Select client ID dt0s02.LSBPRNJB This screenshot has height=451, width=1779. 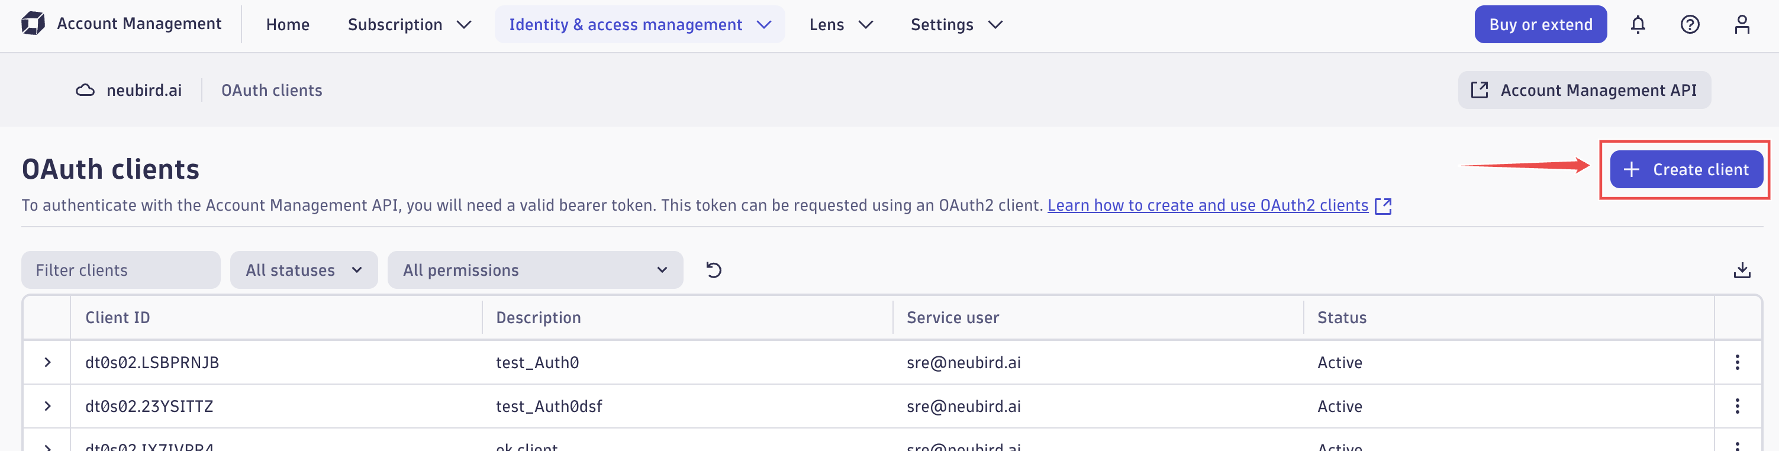click(x=152, y=363)
